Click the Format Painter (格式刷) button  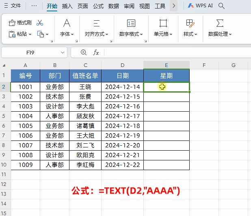20,23
